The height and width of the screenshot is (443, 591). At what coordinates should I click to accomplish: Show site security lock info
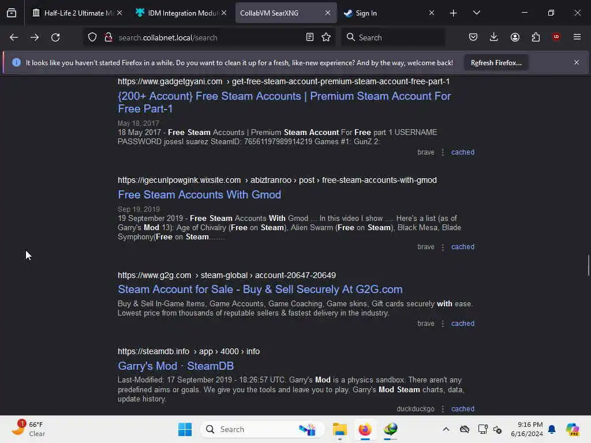109,37
